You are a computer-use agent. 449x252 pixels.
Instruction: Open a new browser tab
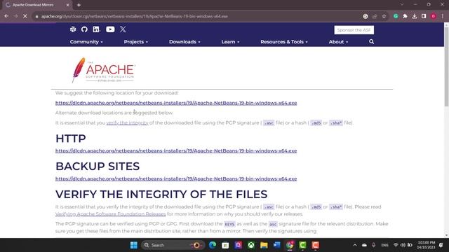(x=79, y=5)
